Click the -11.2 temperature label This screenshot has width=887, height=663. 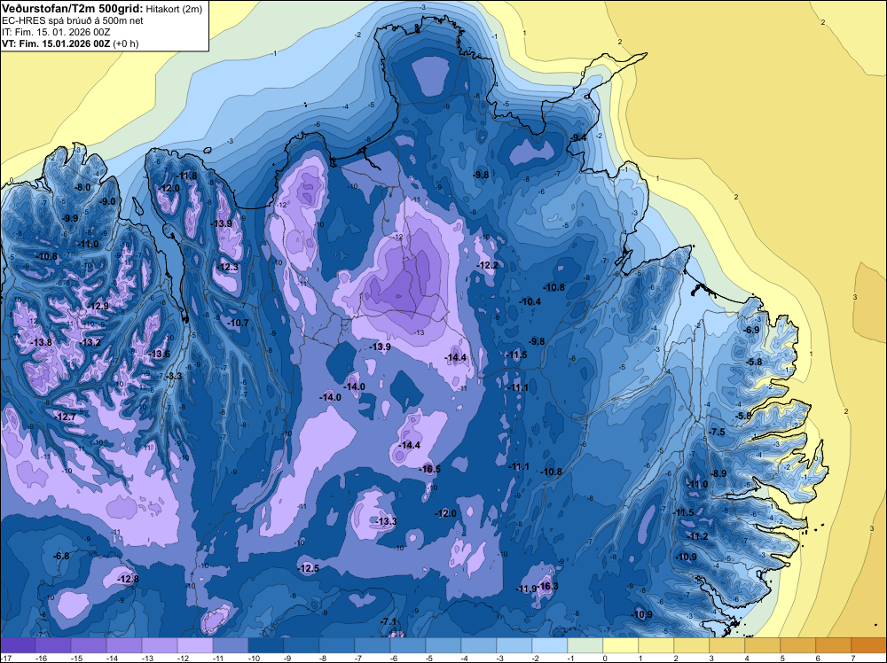[x=697, y=537]
